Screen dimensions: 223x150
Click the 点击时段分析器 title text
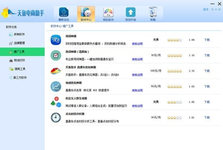tap(75, 114)
